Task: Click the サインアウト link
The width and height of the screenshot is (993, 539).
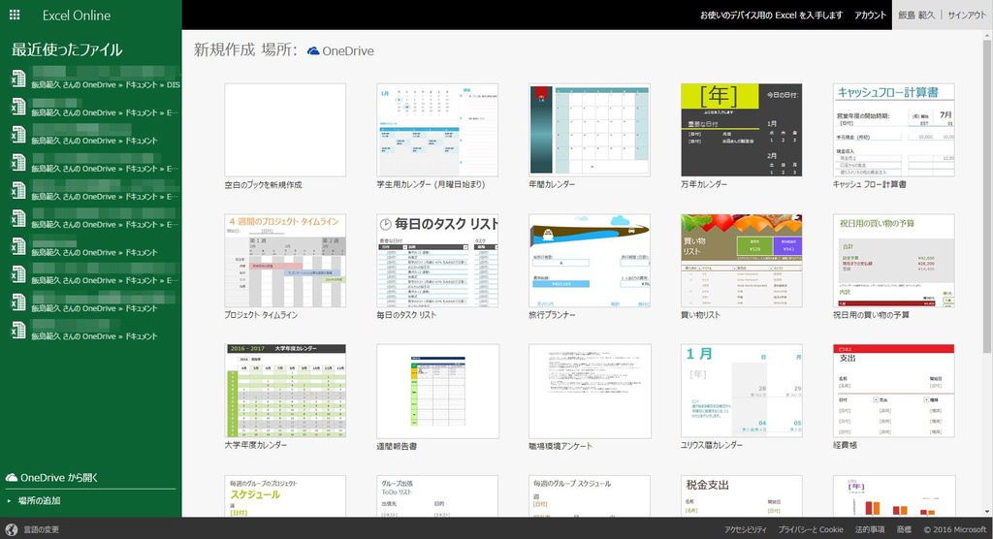Action: pyautogui.click(x=967, y=15)
